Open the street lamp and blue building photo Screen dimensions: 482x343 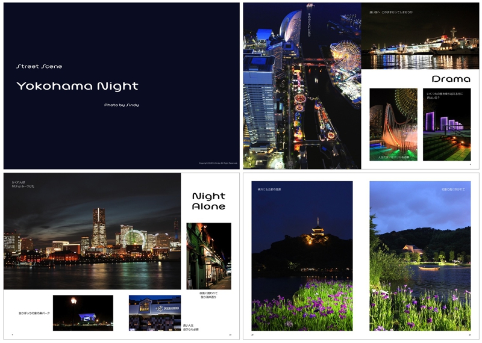point(83,313)
